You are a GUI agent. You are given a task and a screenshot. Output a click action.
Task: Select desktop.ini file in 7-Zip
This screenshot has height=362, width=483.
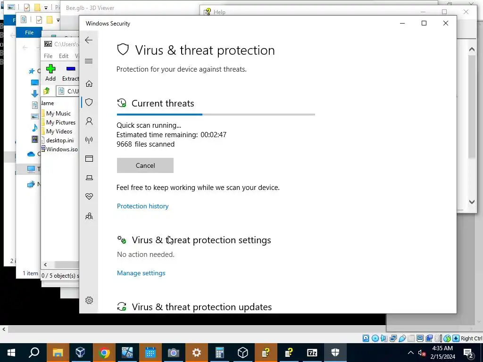click(60, 140)
